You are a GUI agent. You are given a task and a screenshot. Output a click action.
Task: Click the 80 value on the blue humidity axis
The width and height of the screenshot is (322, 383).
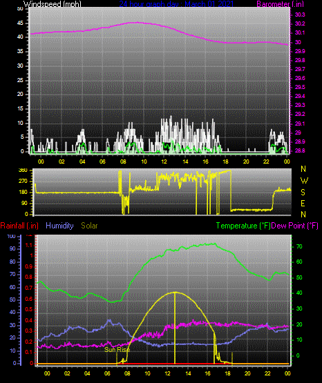pyautogui.click(x=12, y=262)
